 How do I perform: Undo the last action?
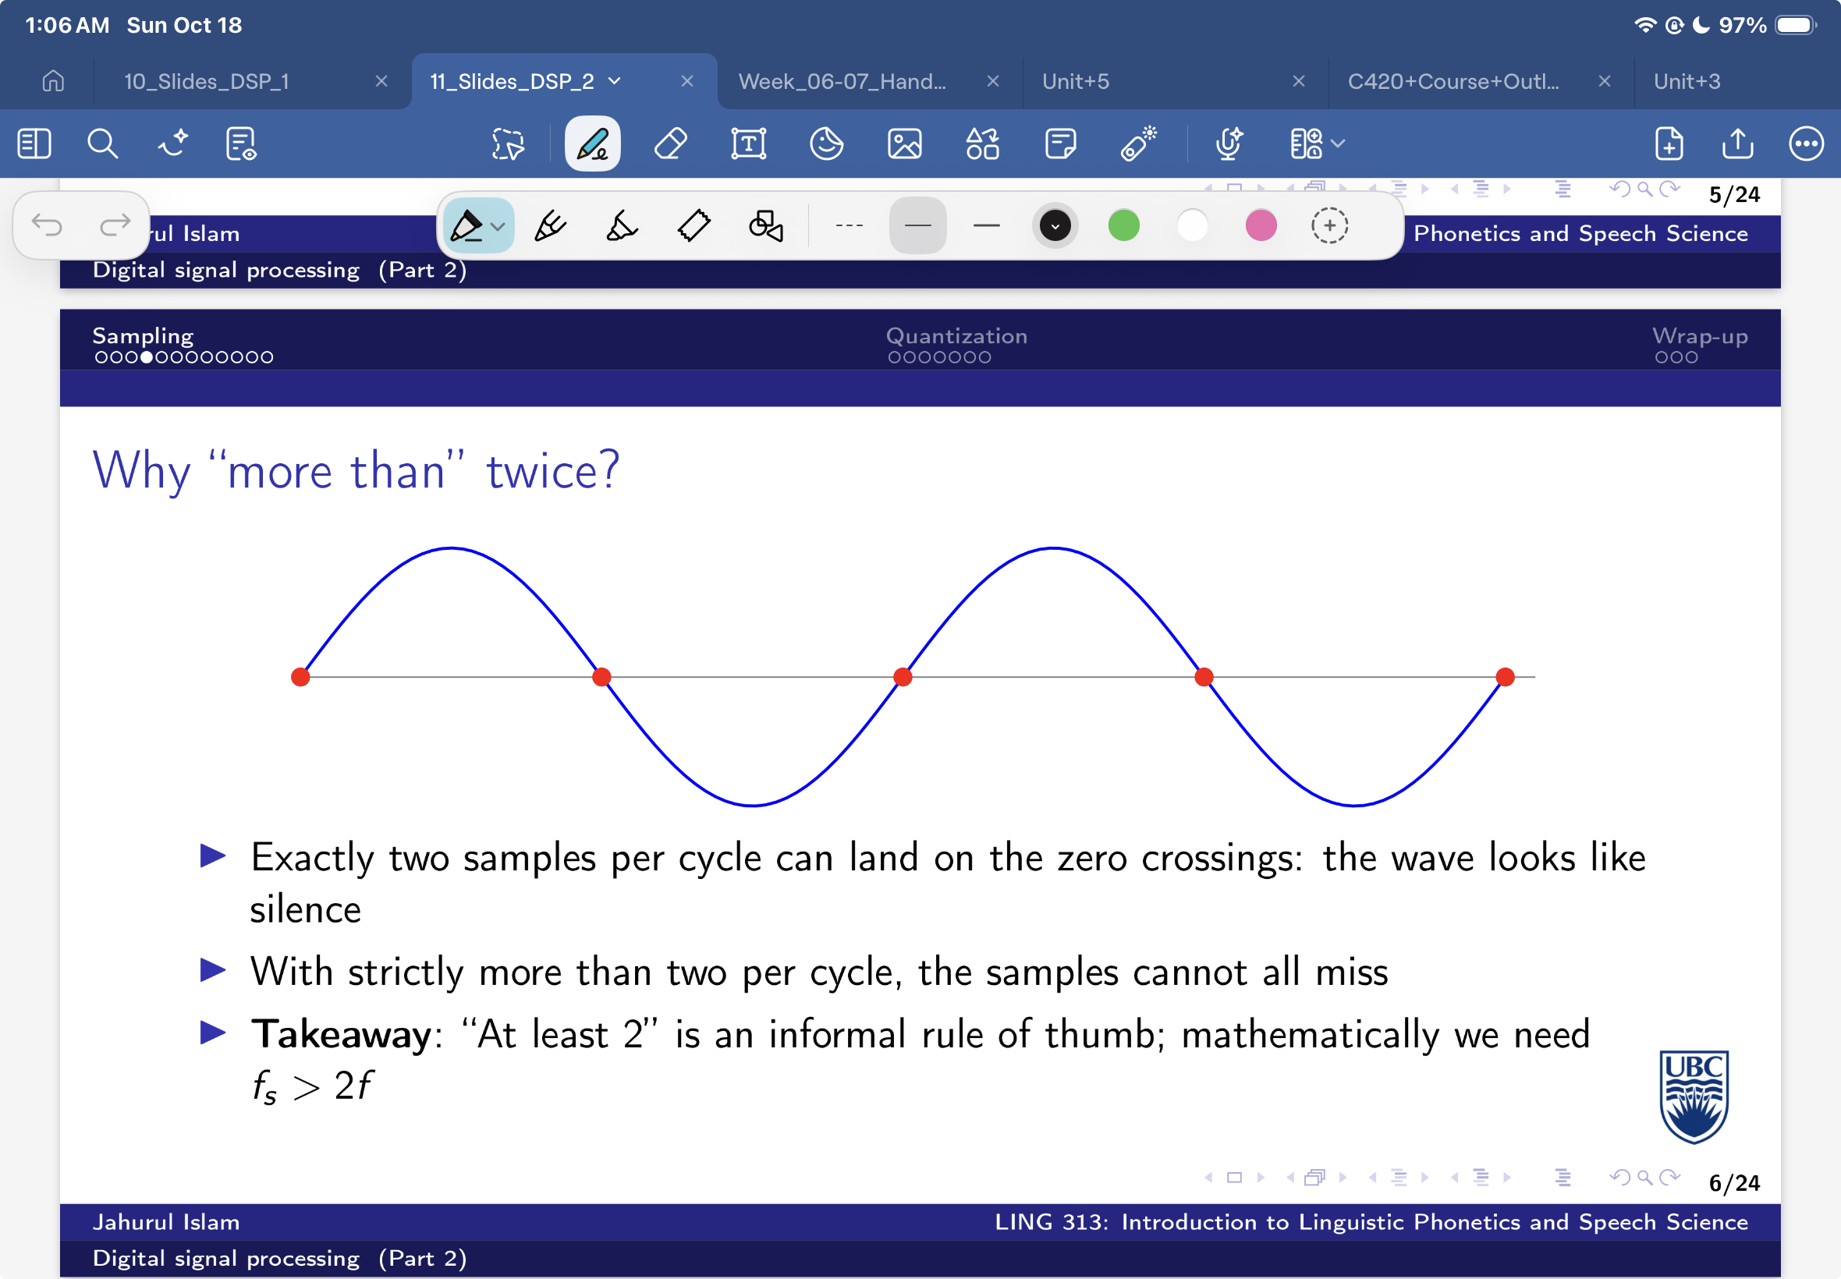47,225
